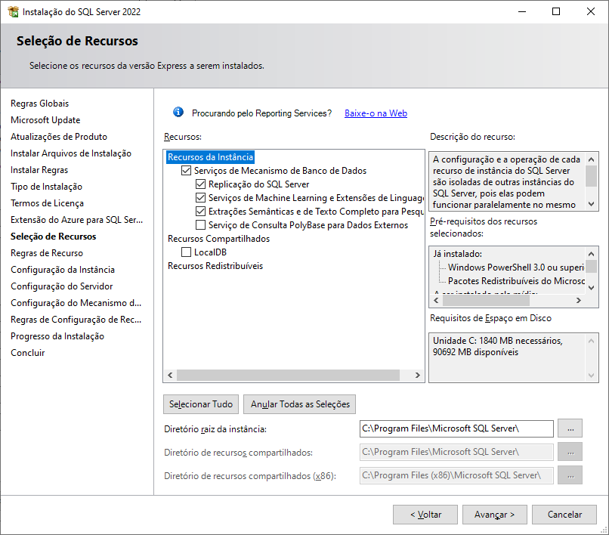The width and height of the screenshot is (609, 535).
Task: Click Selecionar Tudo button
Action: [x=201, y=404]
